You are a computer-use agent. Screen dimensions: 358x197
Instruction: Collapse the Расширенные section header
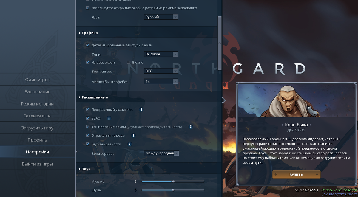tap(149, 97)
